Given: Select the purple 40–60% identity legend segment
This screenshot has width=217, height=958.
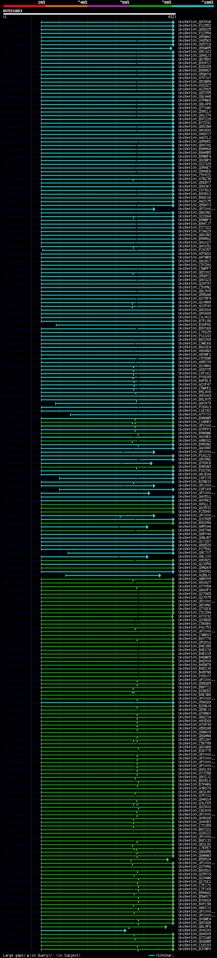Looking at the screenshot, I should (x=108, y=6).
